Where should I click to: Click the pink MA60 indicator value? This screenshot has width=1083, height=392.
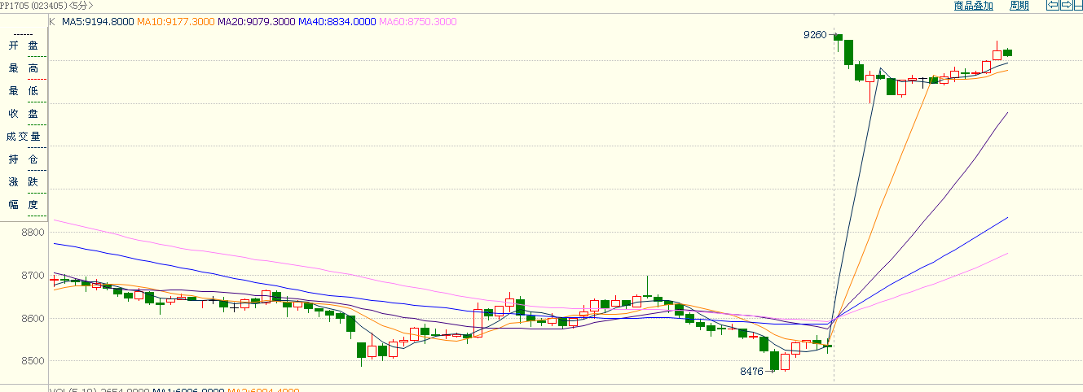417,22
